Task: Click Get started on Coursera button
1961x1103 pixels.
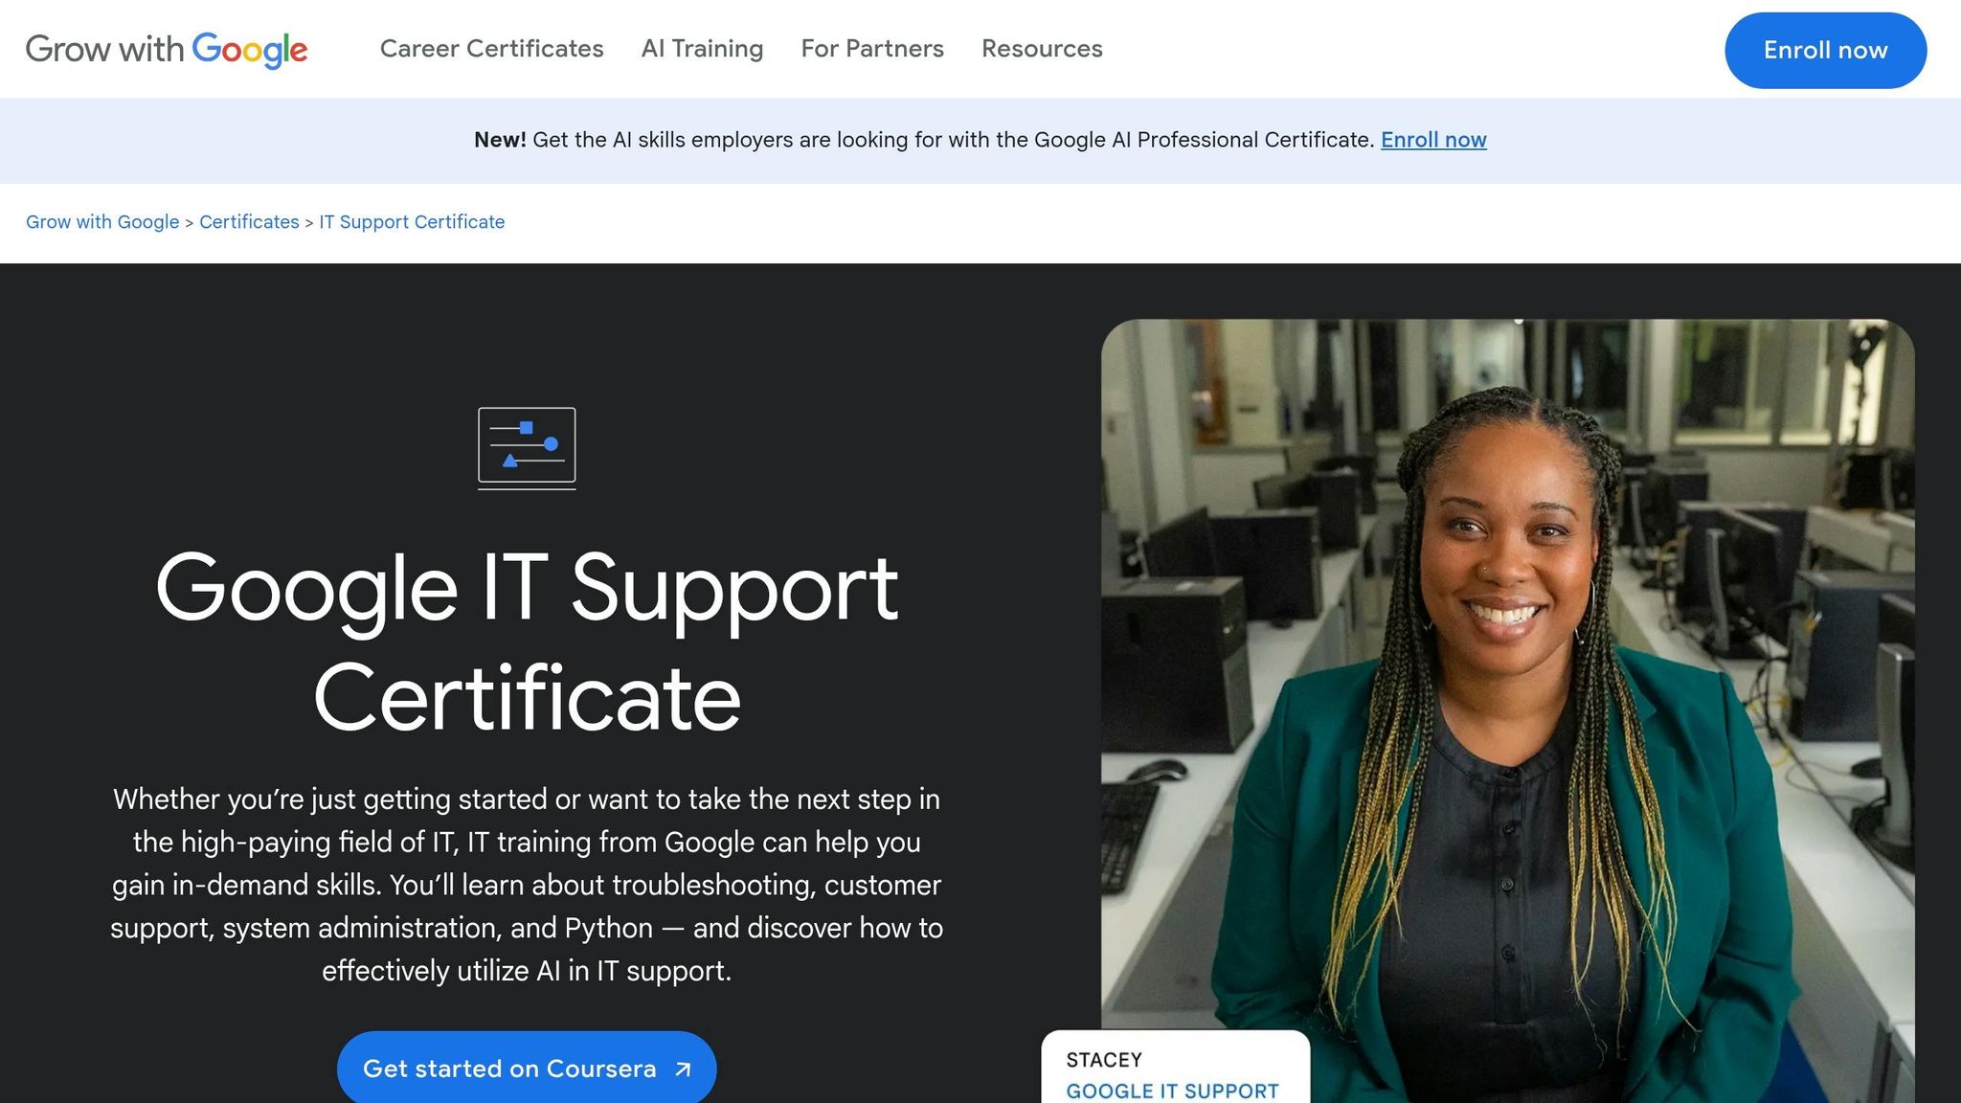Action: click(x=527, y=1069)
